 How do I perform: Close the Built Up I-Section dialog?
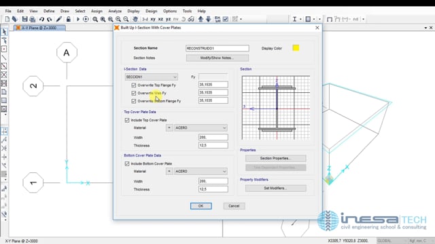[x=317, y=28]
